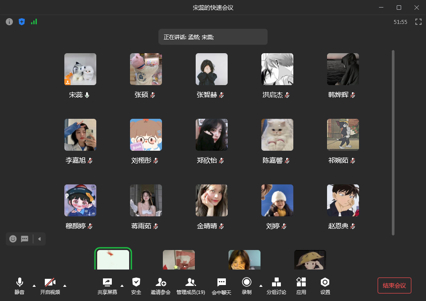Open the quick chat bubble icon

25,239
